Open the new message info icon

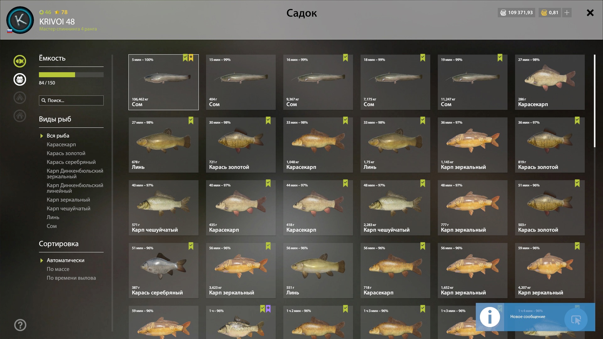click(x=490, y=317)
